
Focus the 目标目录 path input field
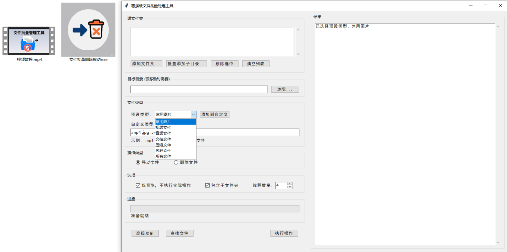coord(199,89)
